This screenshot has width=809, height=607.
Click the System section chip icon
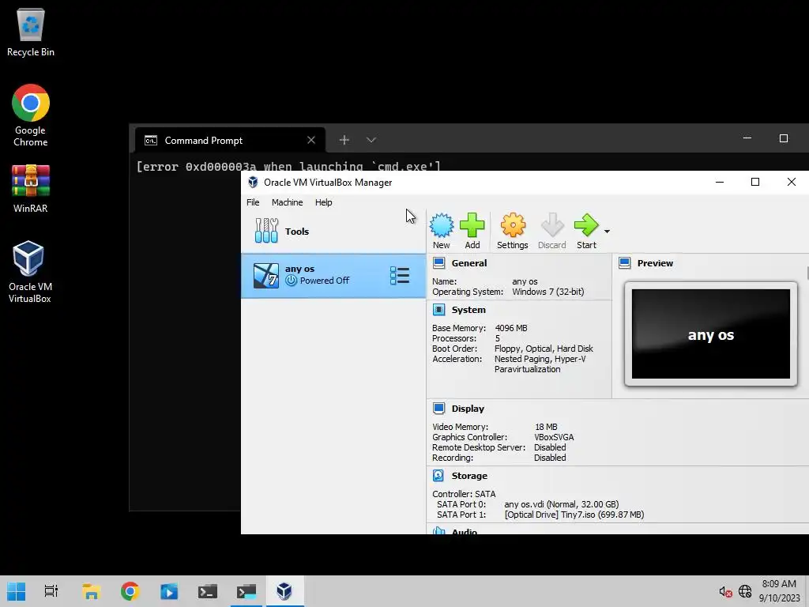click(x=439, y=310)
